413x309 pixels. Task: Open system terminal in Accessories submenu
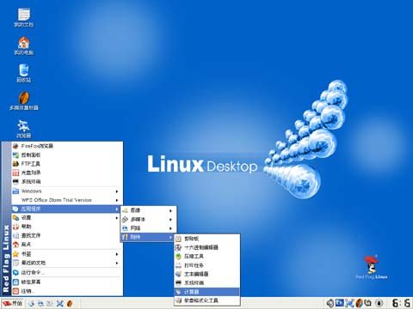206,282
